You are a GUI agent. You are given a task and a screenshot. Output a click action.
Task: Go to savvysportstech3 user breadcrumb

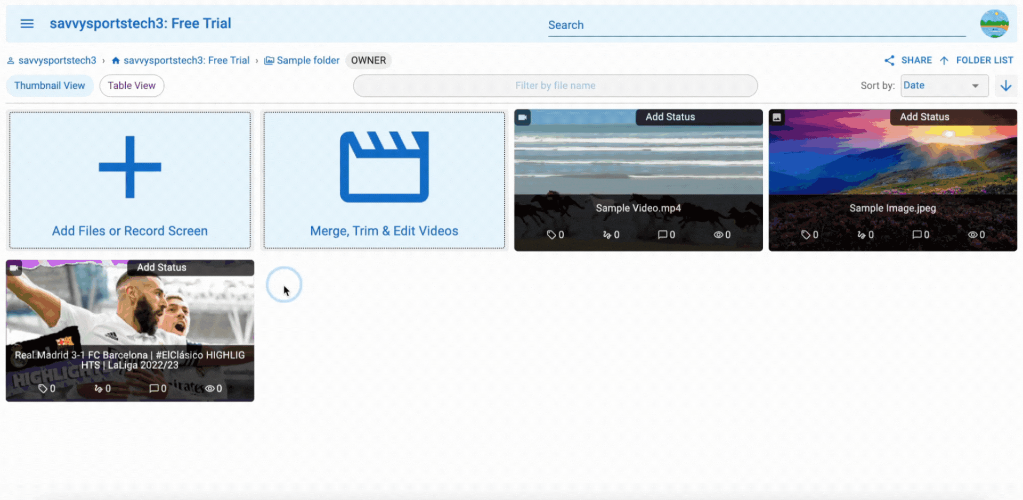click(52, 61)
